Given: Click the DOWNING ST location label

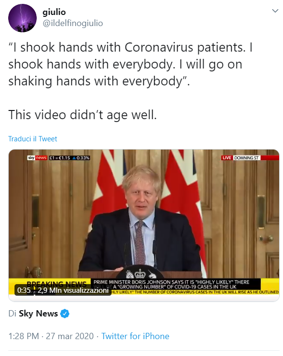Looking at the screenshot, I should [246, 158].
